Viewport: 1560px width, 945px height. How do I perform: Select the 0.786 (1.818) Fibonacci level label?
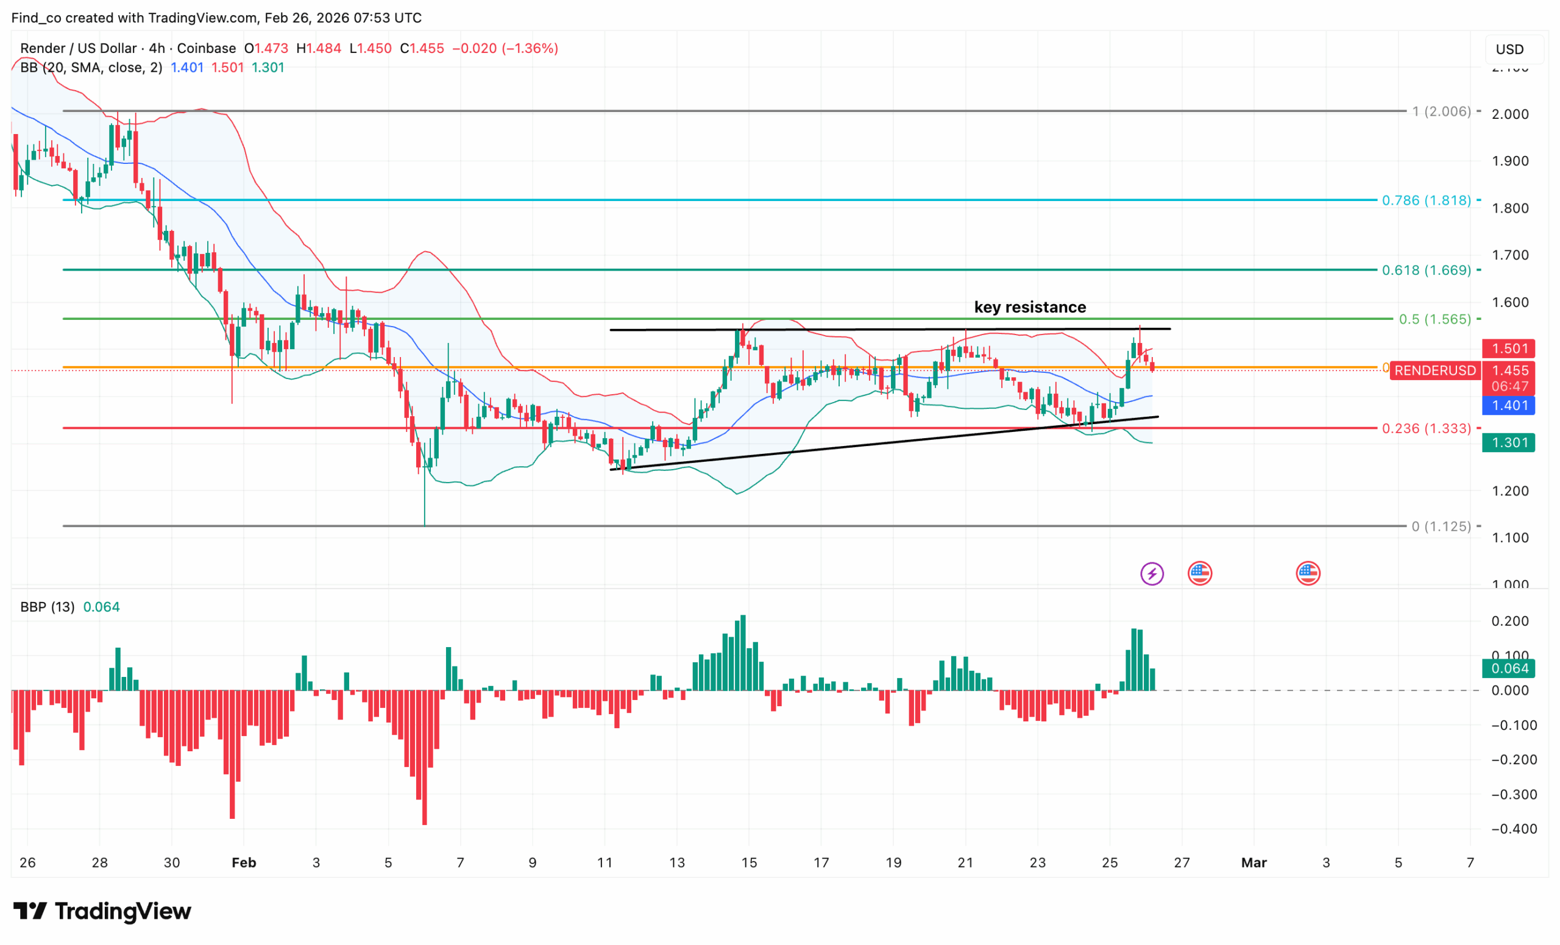1426,200
